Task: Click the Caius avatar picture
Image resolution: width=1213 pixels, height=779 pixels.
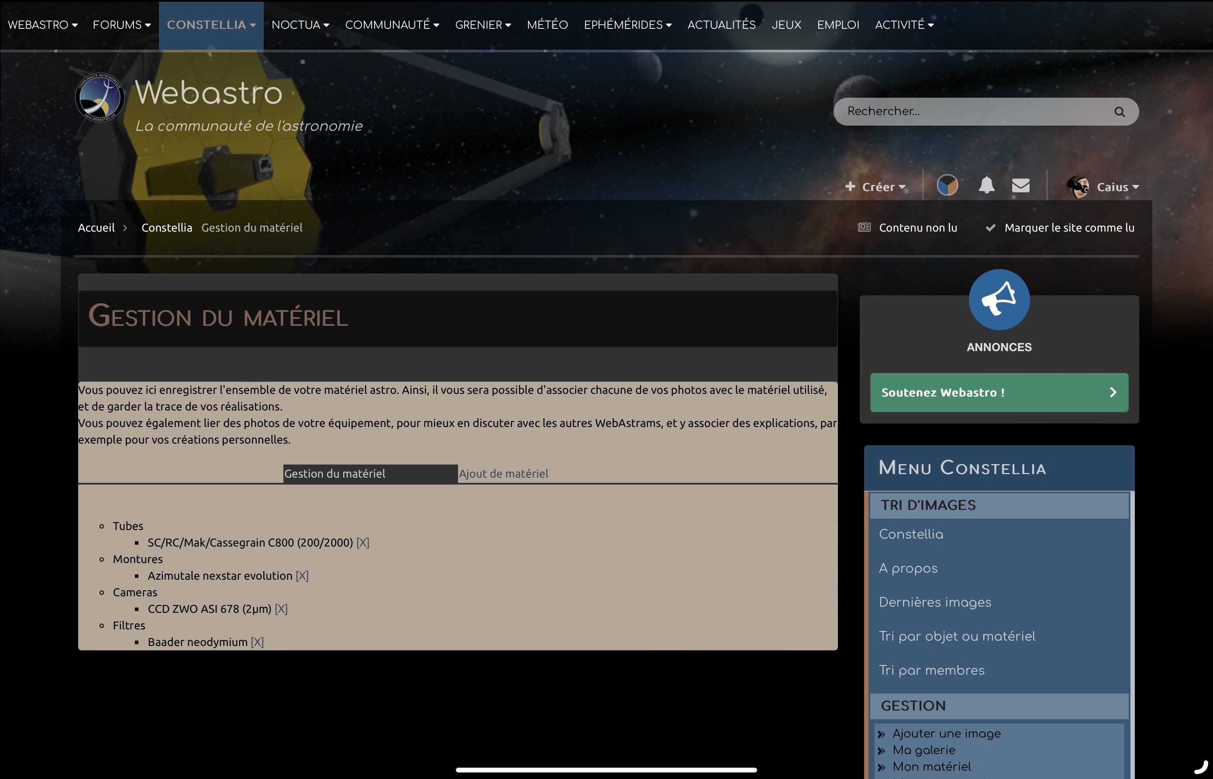Action: tap(1077, 187)
